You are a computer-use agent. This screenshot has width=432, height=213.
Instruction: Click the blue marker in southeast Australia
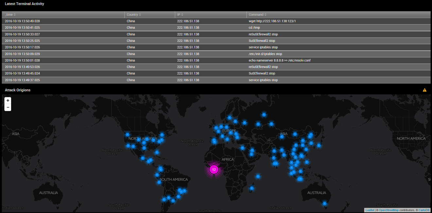click(x=324, y=204)
